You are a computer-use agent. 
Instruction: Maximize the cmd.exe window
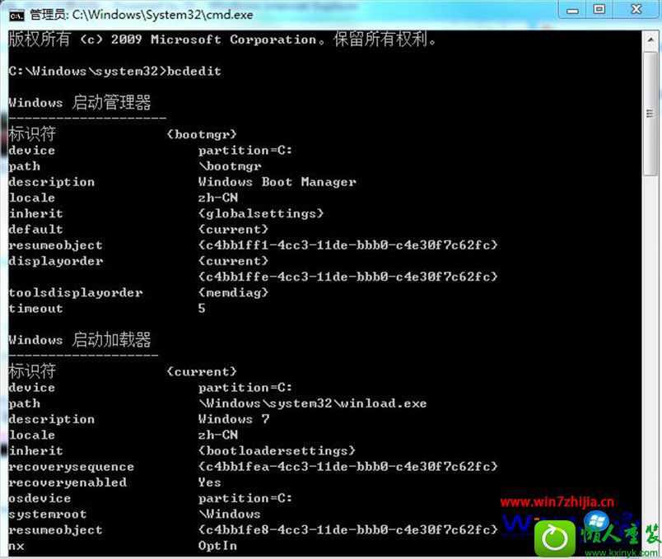pos(599,9)
